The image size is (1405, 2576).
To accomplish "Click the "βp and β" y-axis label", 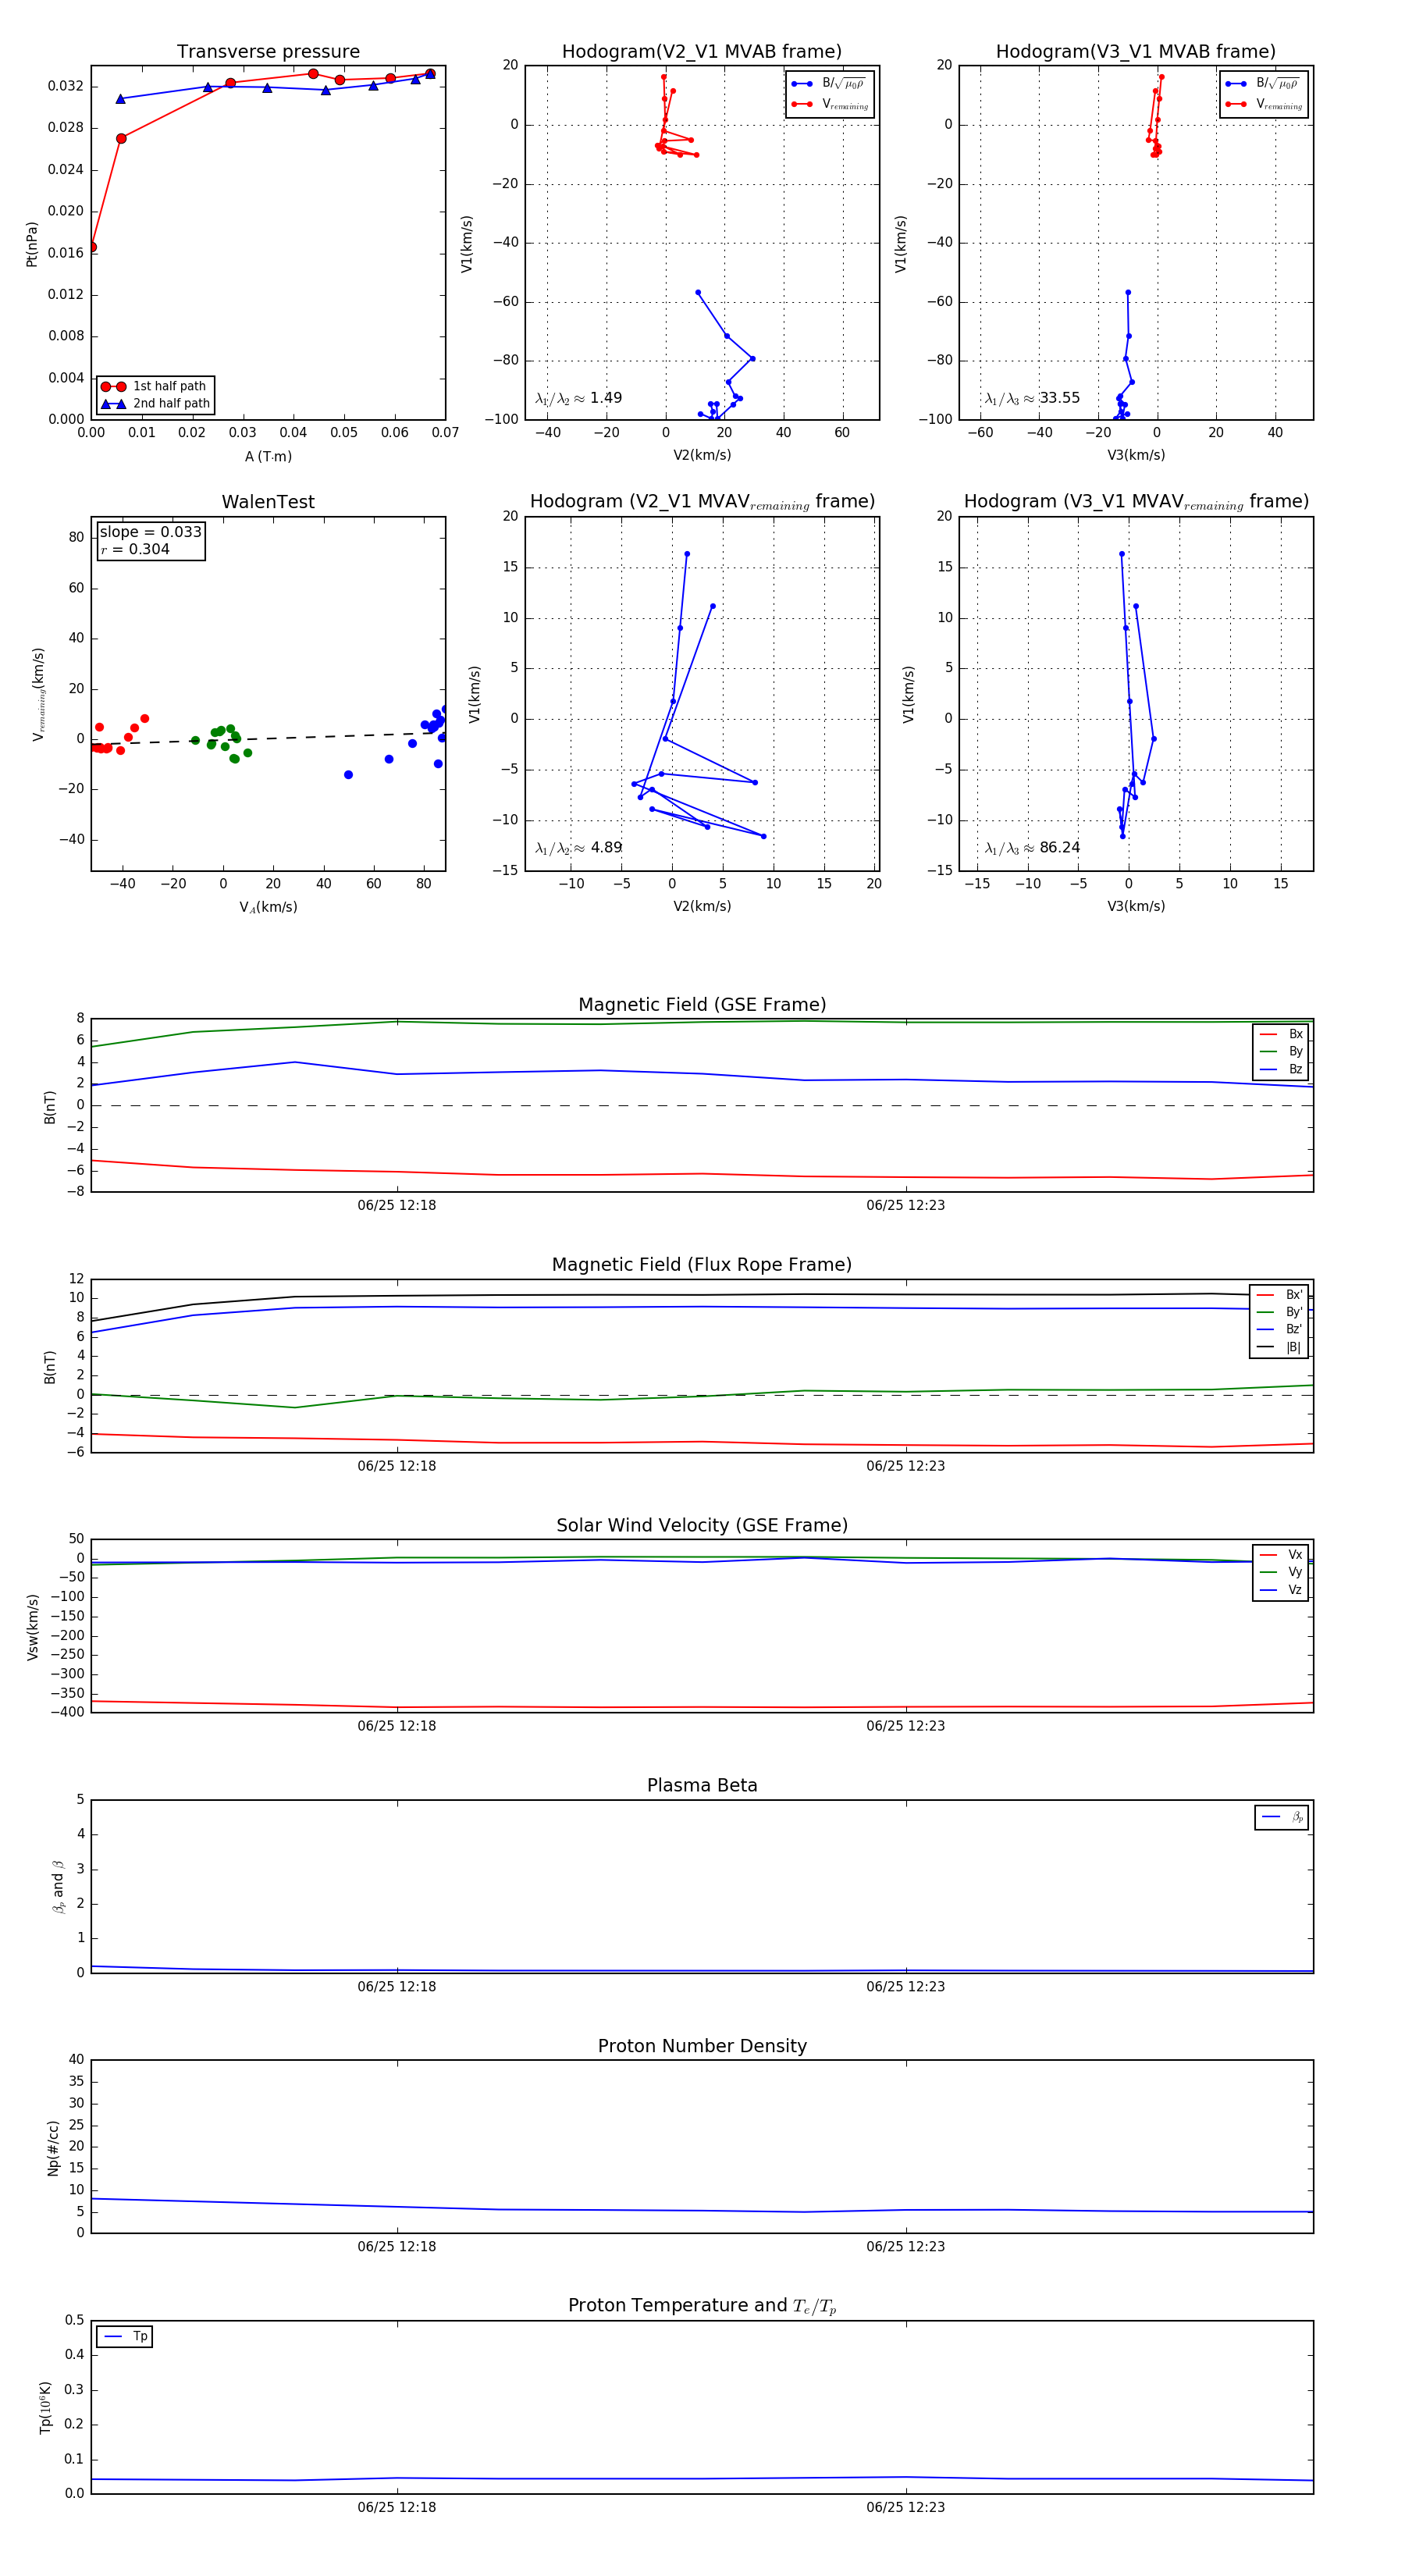I will coord(58,1887).
